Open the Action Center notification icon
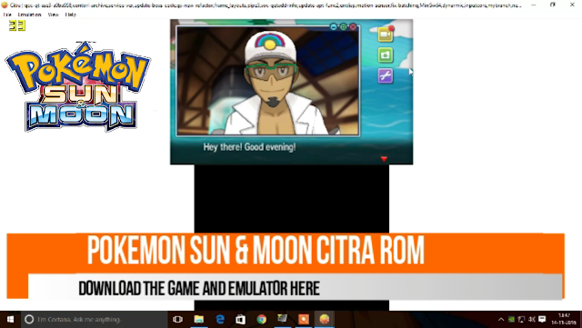The image size is (582, 328). click(542, 319)
